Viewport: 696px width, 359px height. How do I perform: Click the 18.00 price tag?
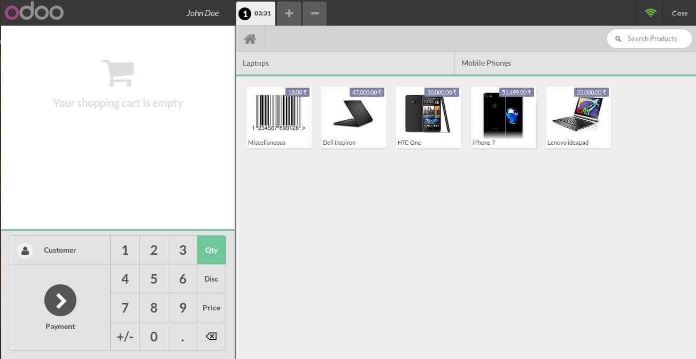(x=298, y=92)
